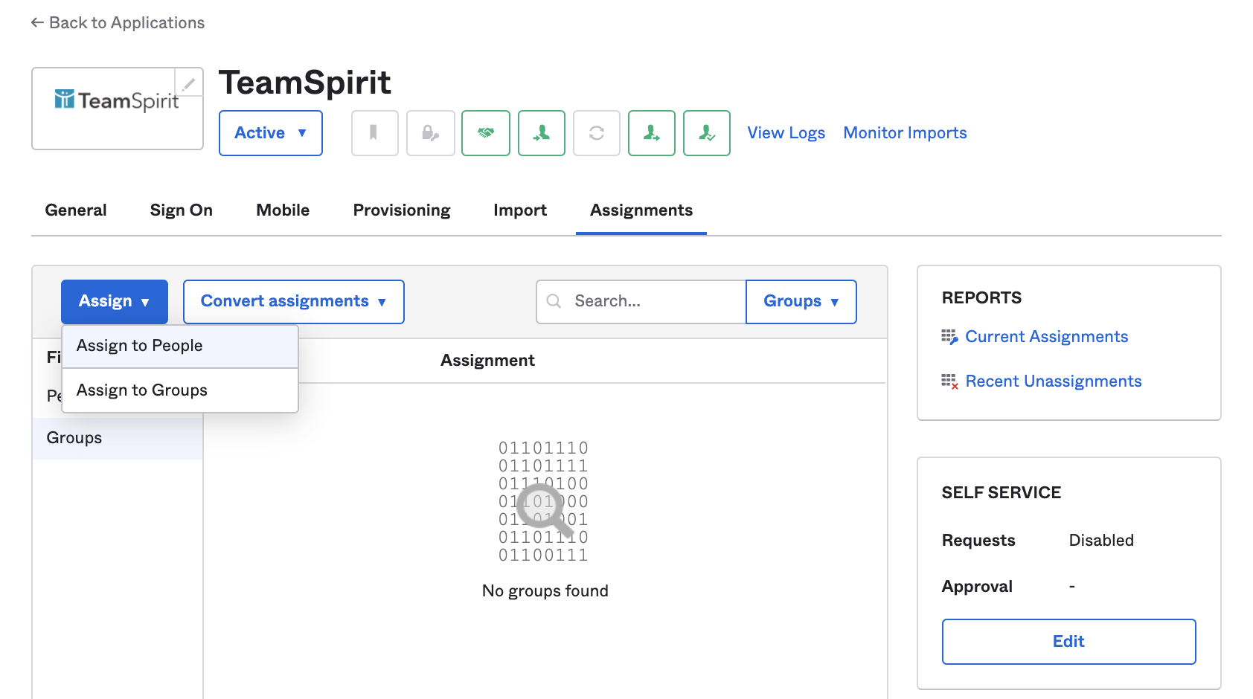Image resolution: width=1253 pixels, height=699 pixels.
Task: Click the gray sync arrows icon
Action: (x=596, y=133)
